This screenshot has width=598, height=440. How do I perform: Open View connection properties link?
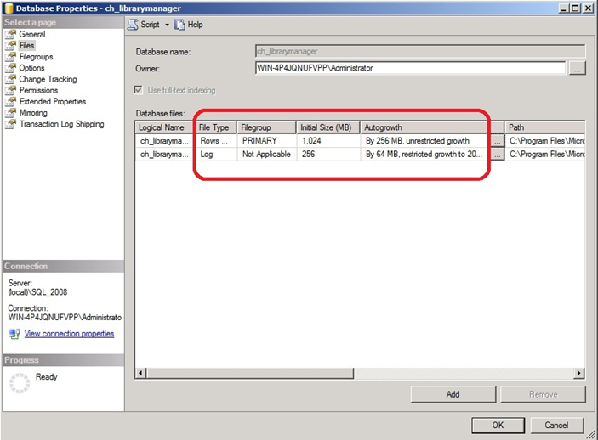coord(69,334)
